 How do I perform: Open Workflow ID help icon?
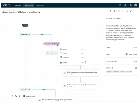136,68
